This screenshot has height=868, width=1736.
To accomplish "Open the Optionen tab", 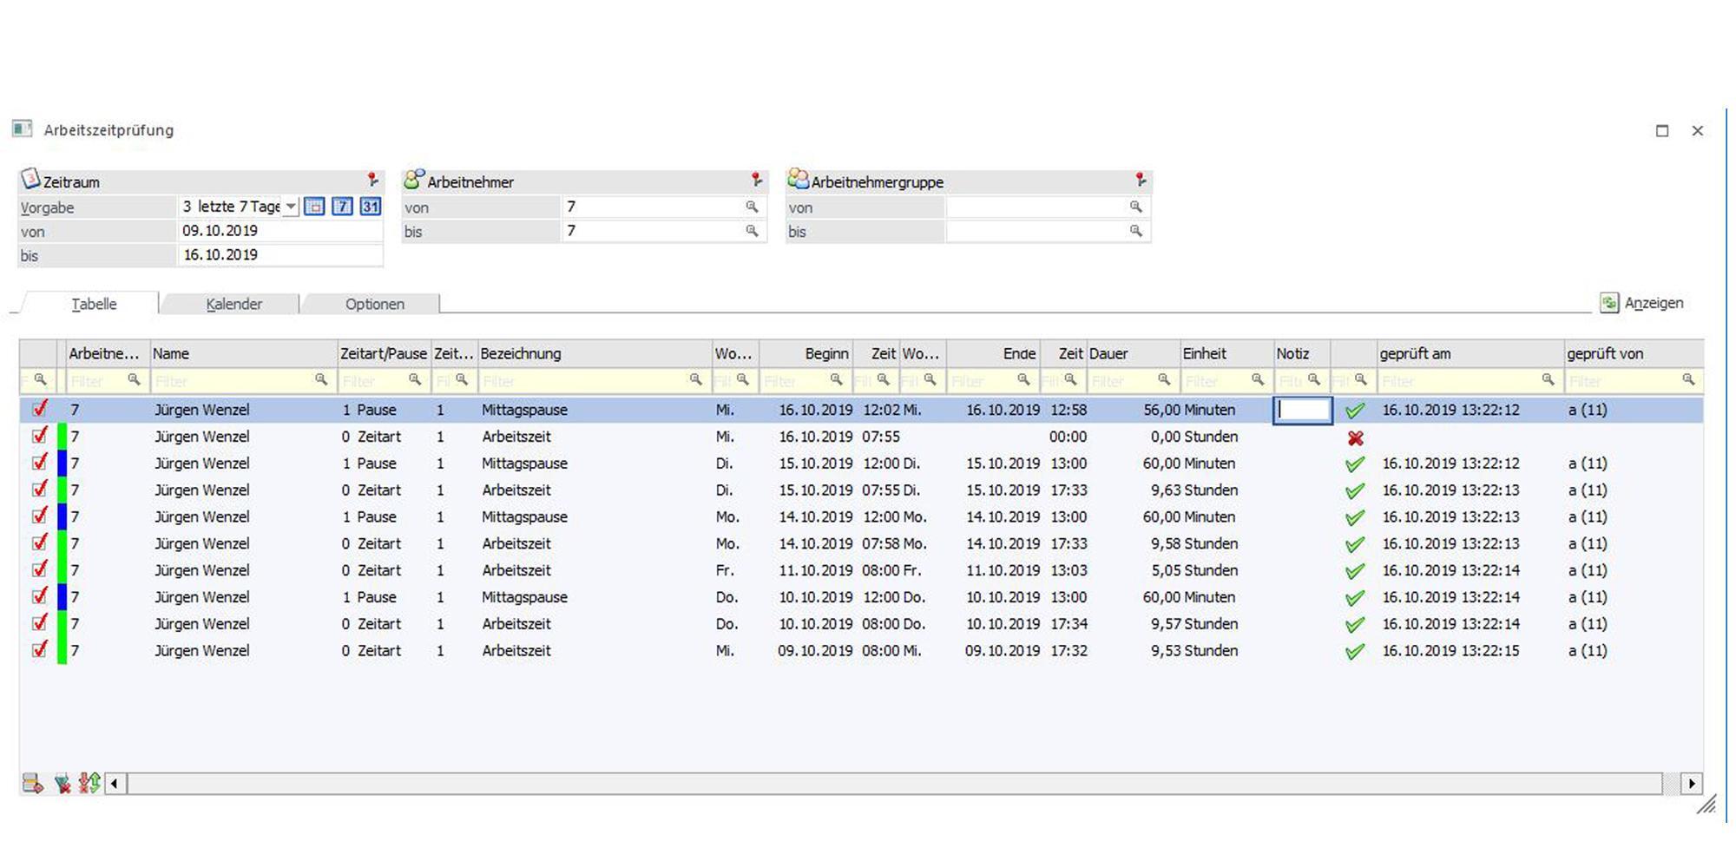I will coord(374,304).
